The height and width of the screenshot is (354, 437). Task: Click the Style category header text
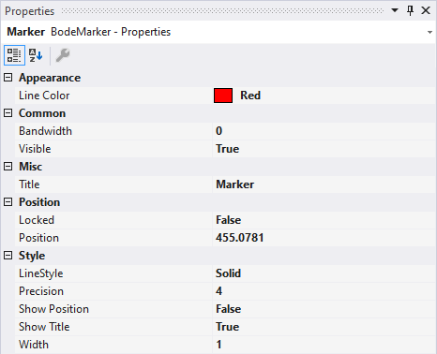tap(32, 256)
